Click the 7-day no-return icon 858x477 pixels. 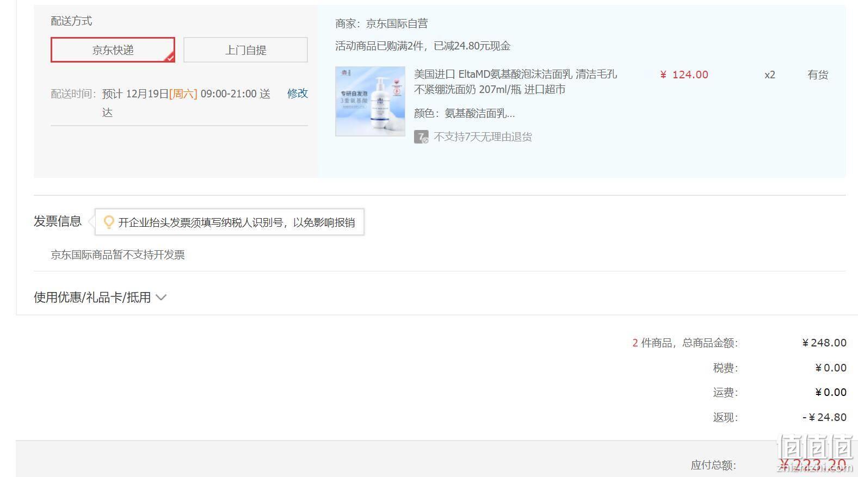[421, 137]
